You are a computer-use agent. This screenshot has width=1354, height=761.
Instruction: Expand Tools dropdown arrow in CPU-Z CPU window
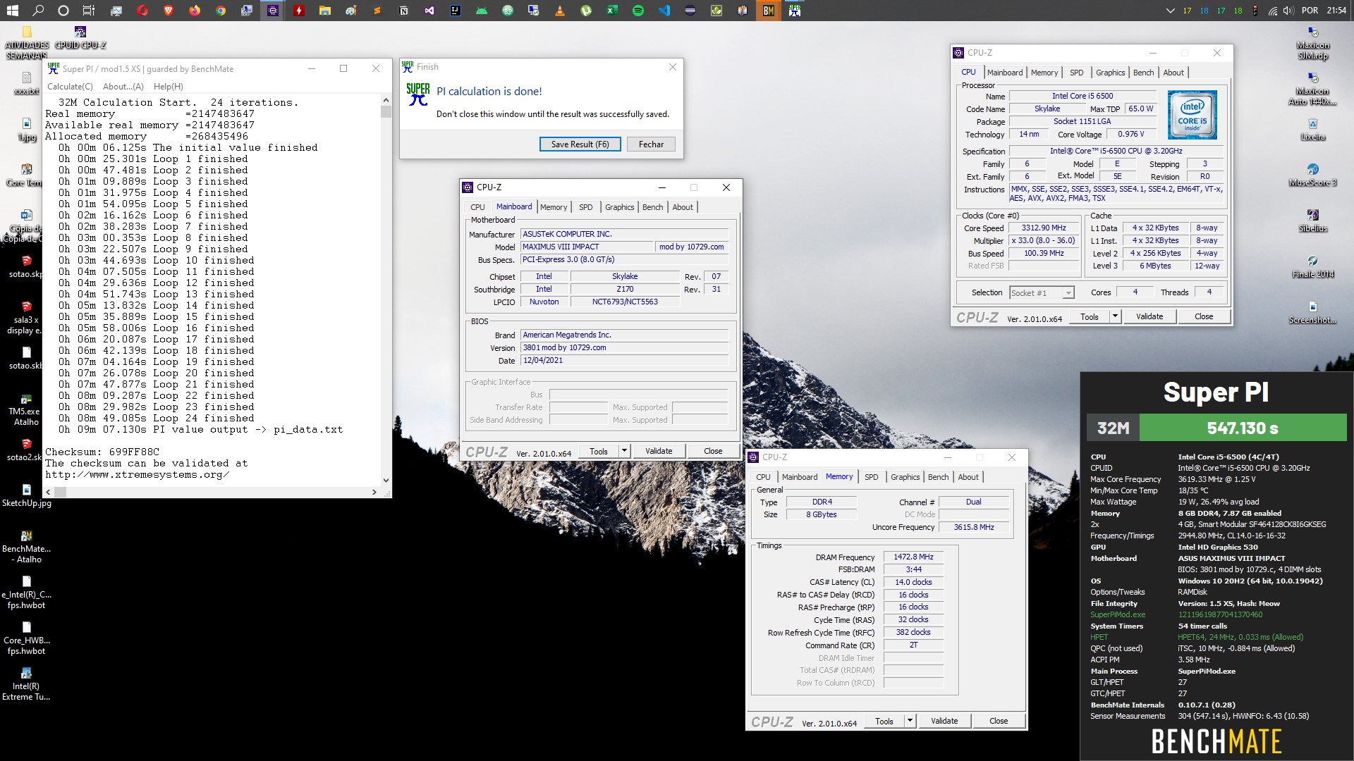click(1115, 316)
